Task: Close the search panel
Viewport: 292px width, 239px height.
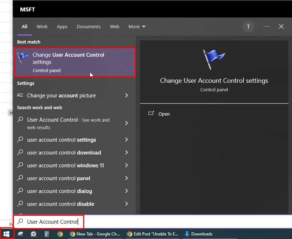Action: [x=281, y=26]
